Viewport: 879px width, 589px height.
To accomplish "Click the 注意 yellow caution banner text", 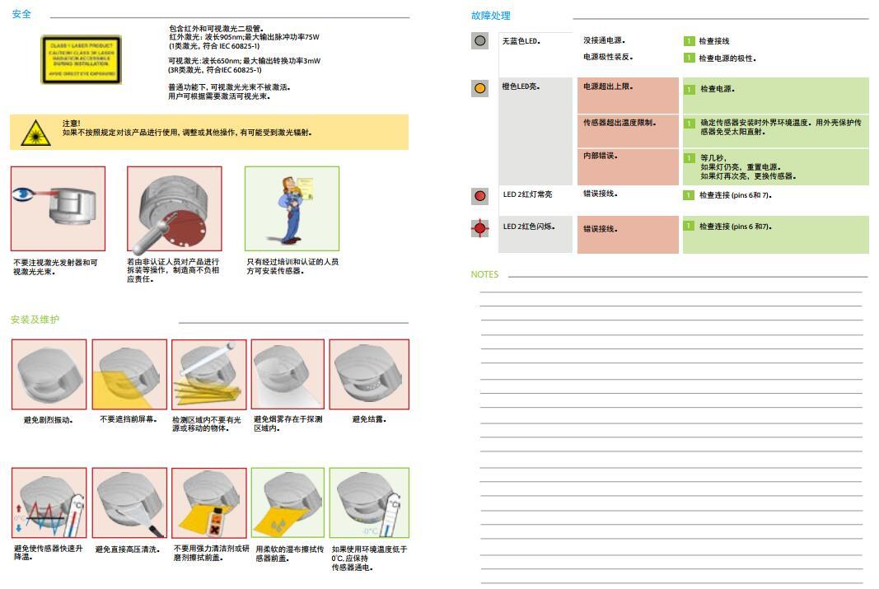I will (x=187, y=132).
